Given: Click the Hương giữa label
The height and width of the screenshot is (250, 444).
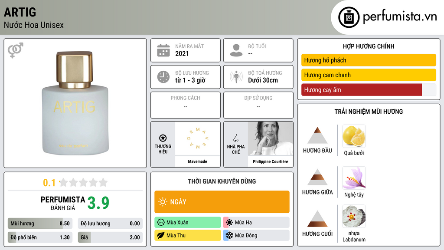Looking at the screenshot, I should (317, 192).
